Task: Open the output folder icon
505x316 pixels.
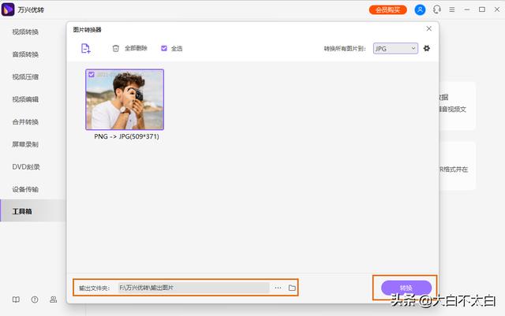Action: point(292,288)
